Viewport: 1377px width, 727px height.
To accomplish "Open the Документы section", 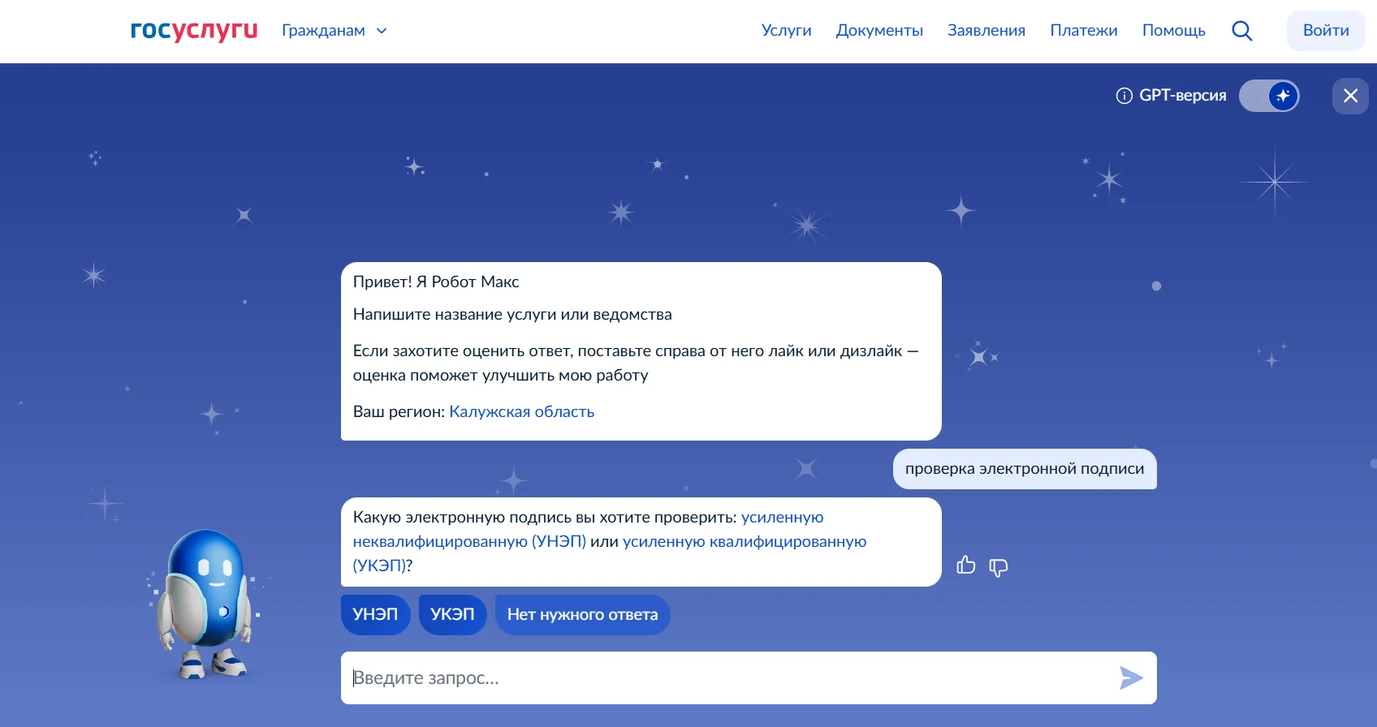I will tap(879, 31).
